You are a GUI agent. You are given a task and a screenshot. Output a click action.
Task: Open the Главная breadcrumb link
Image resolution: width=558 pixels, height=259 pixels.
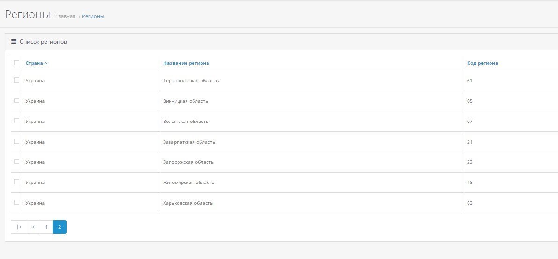point(66,17)
